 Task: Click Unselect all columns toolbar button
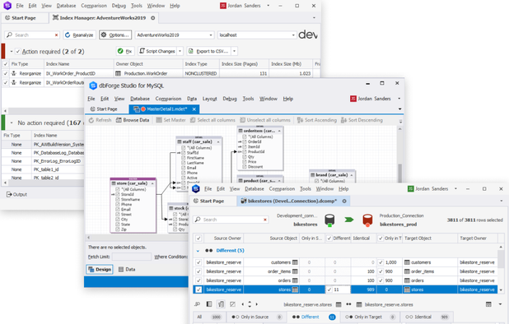(x=265, y=120)
